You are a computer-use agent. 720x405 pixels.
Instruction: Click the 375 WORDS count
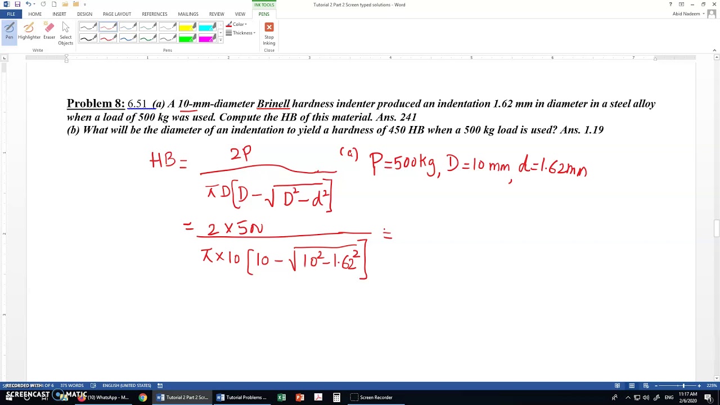pos(72,385)
